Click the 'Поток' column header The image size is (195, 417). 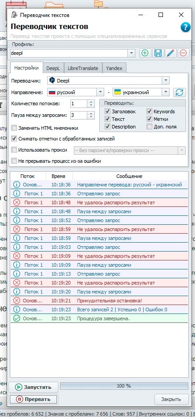[x=28, y=176]
